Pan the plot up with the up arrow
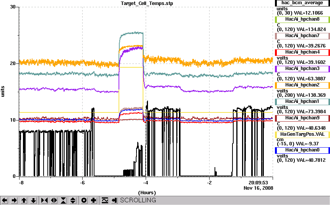The image size is (330, 205). [x=24, y=200]
